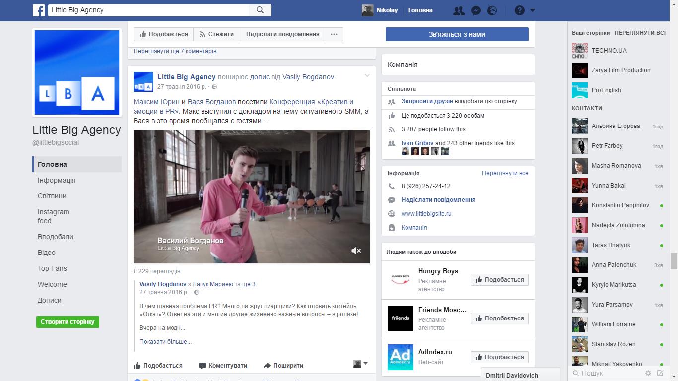678x381 pixels.
Task: Open chat with Masha Romanova
Action: click(617, 166)
